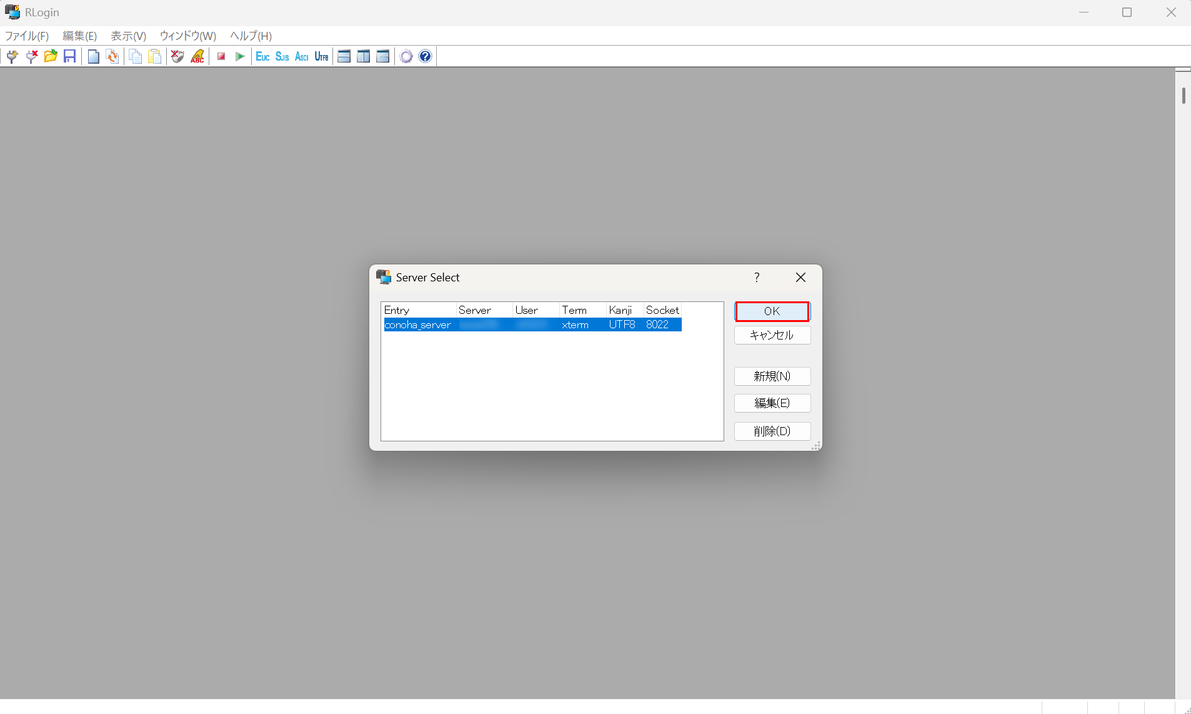Click the save floppy disk icon
The image size is (1191, 714).
pyautogui.click(x=70, y=56)
